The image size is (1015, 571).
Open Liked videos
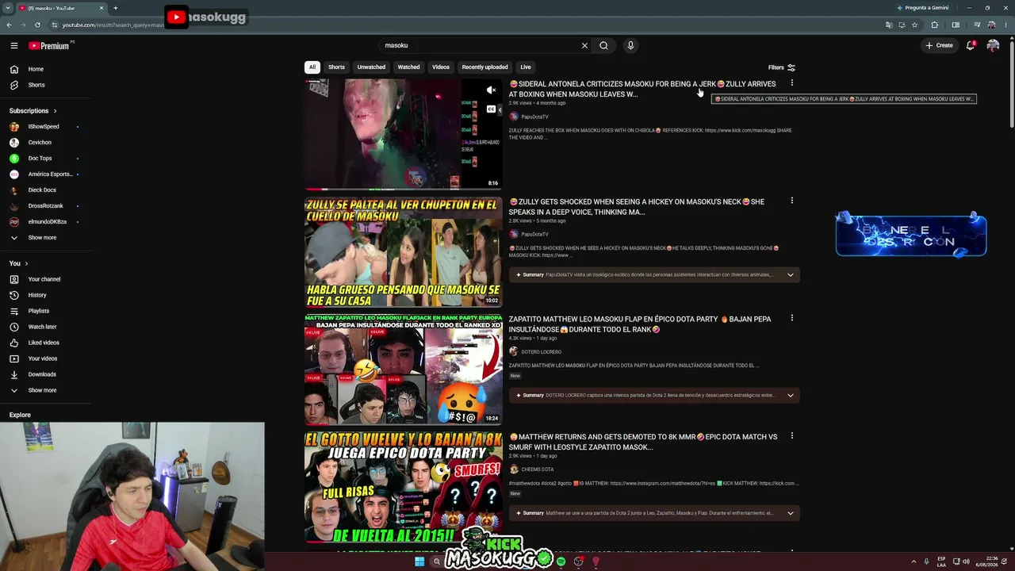(x=45, y=343)
